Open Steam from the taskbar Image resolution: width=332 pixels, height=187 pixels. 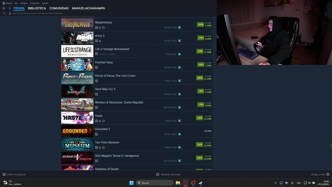[200, 183]
